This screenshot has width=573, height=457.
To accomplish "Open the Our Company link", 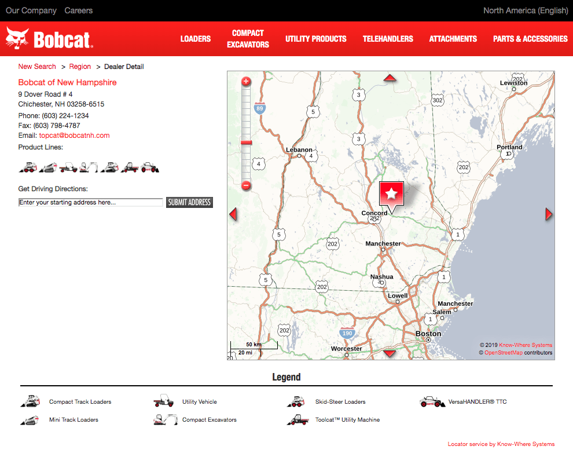I will (31, 10).
